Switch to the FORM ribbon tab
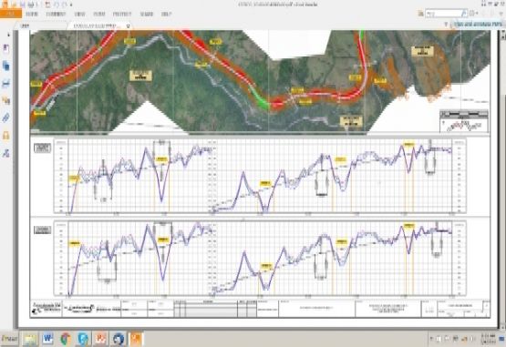Screen dimensions: 506x347 pos(99,15)
